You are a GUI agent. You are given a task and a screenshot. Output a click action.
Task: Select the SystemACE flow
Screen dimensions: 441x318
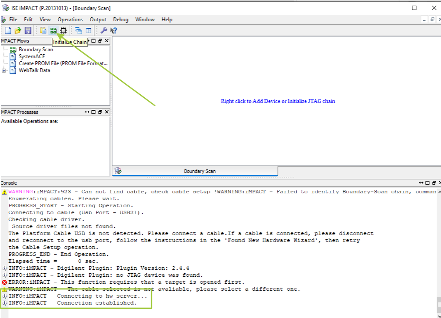32,56
